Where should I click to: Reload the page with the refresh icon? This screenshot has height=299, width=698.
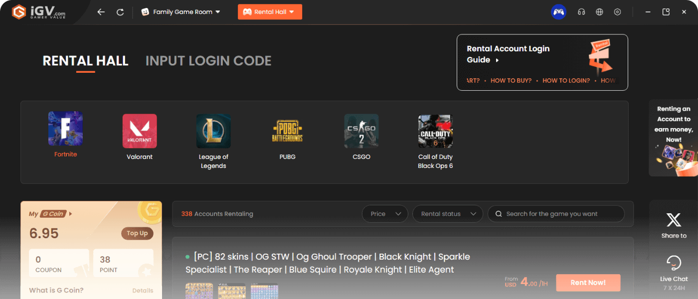click(120, 12)
